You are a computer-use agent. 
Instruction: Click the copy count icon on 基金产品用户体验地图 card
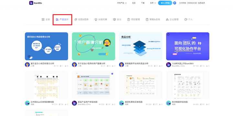(x=107, y=104)
